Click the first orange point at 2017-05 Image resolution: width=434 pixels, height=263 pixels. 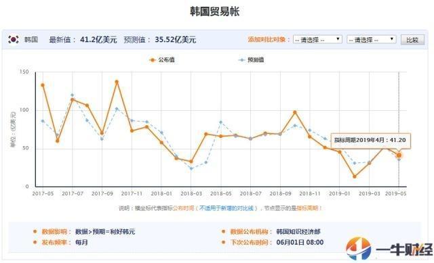point(43,85)
